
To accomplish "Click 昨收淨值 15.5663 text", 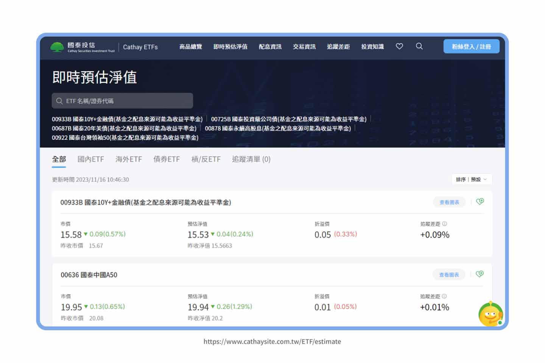I will [x=210, y=246].
